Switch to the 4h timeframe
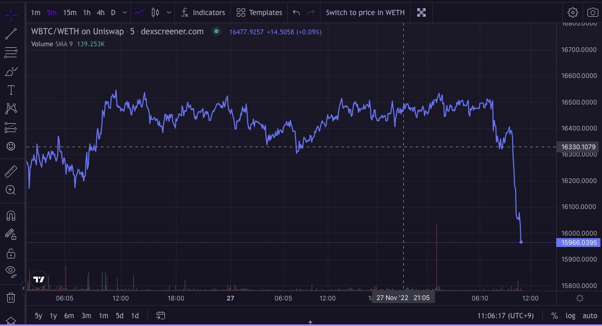 coord(100,12)
